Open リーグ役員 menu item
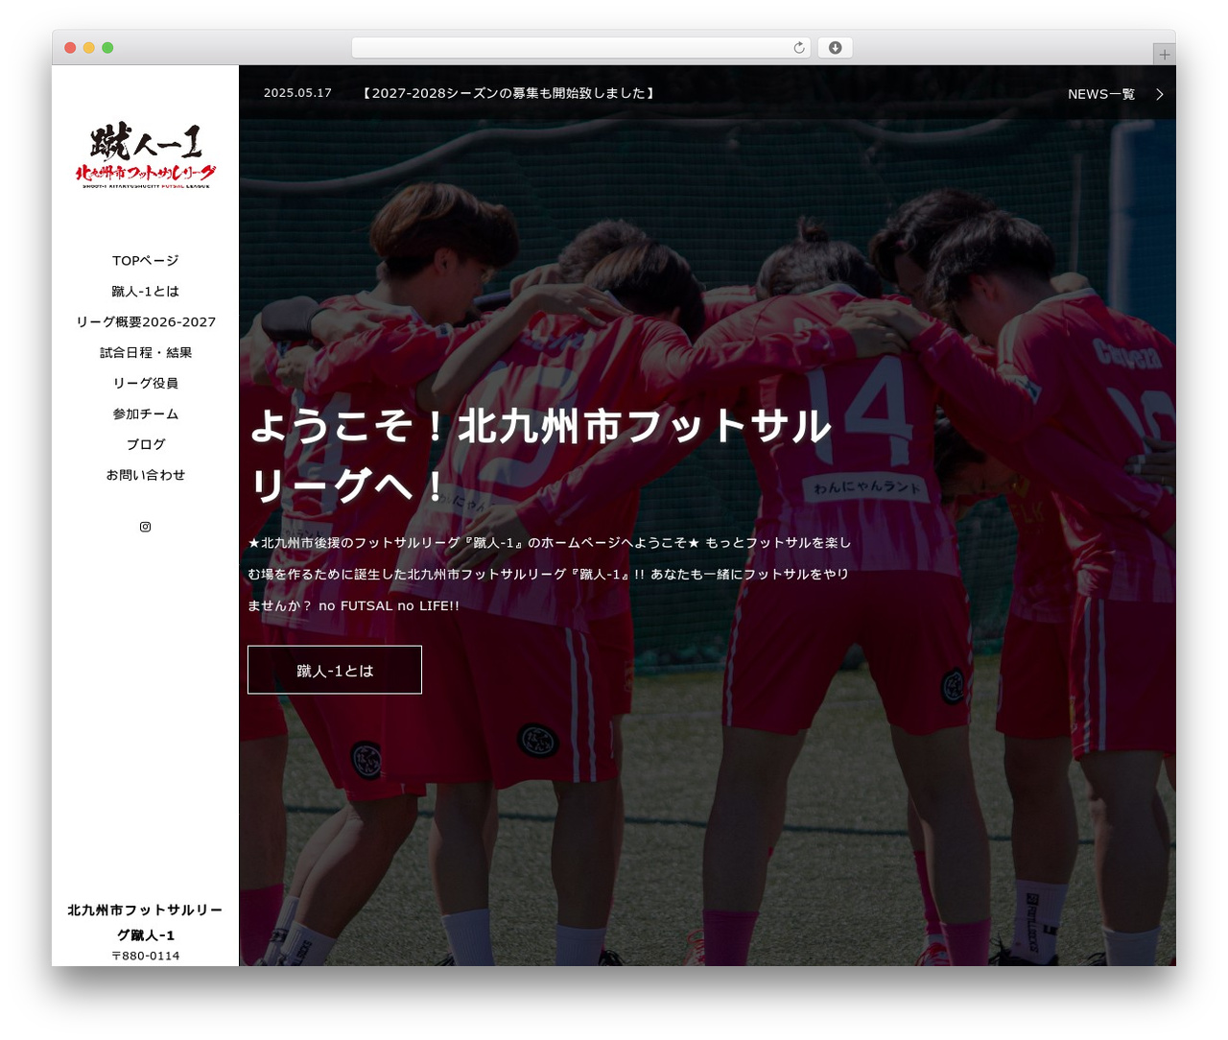Screen dimensions: 1228x1040 point(146,384)
